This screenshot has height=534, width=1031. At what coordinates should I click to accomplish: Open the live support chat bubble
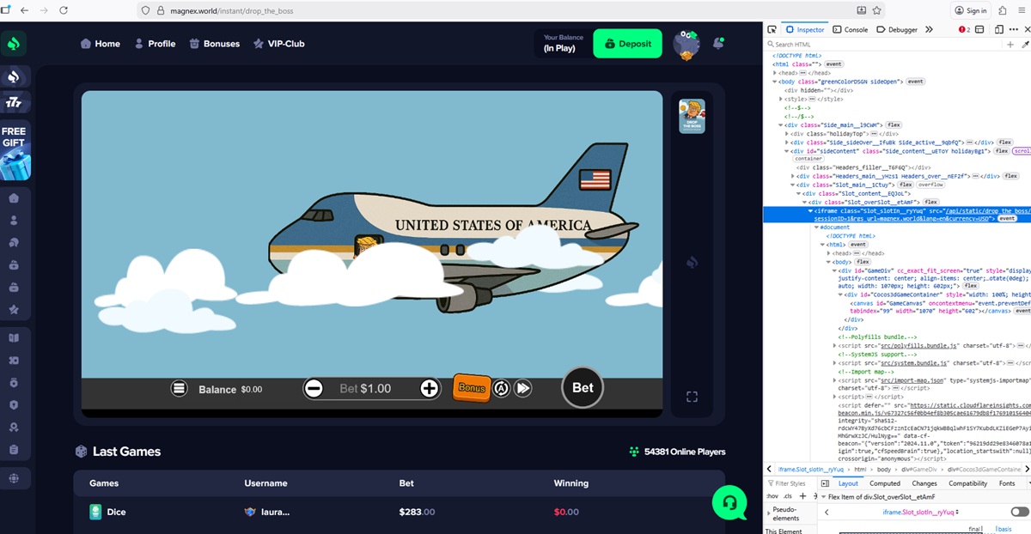click(x=729, y=502)
